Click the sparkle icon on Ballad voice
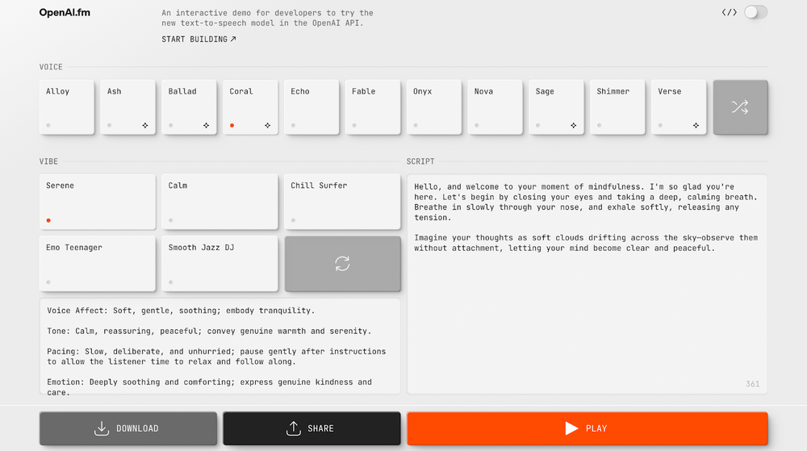 (x=207, y=125)
